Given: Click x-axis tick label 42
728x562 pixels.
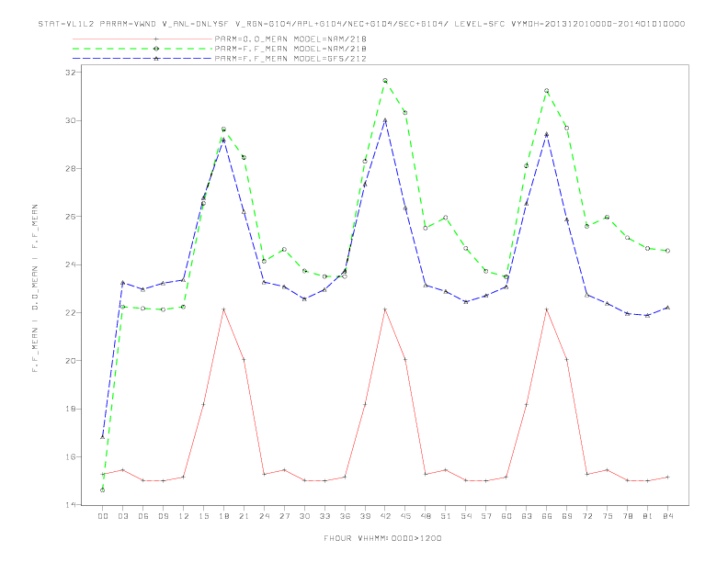Looking at the screenshot, I should click(x=385, y=516).
